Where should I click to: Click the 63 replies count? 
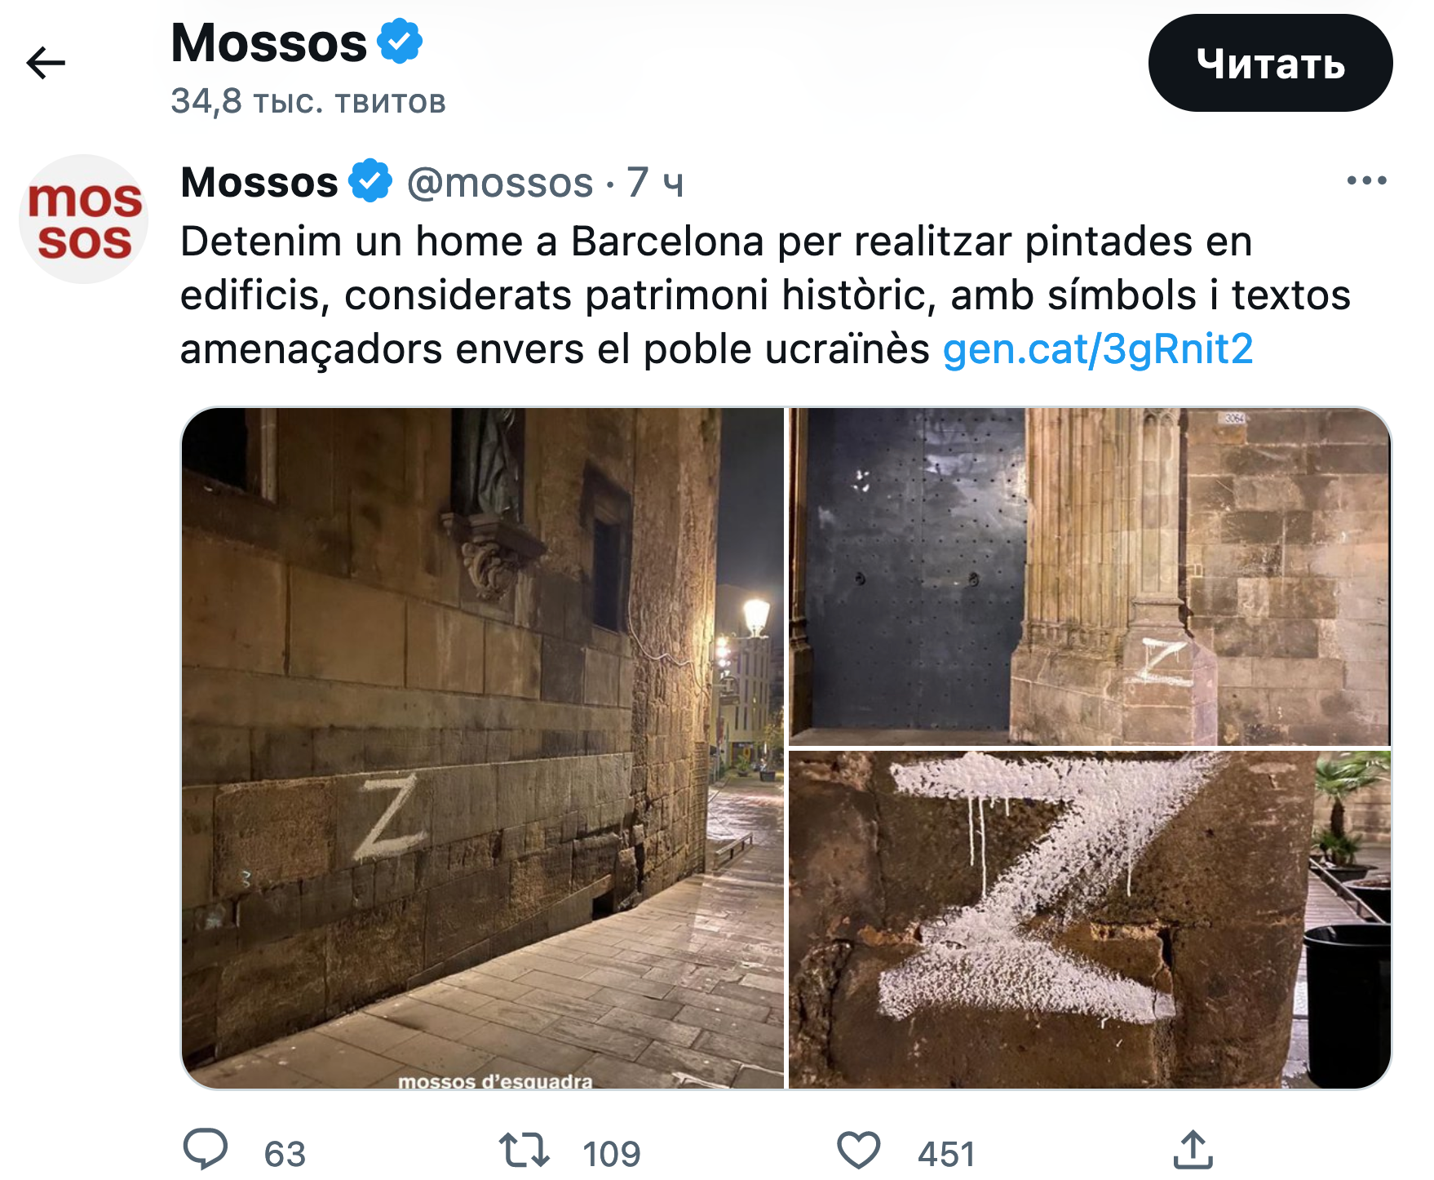285,1154
